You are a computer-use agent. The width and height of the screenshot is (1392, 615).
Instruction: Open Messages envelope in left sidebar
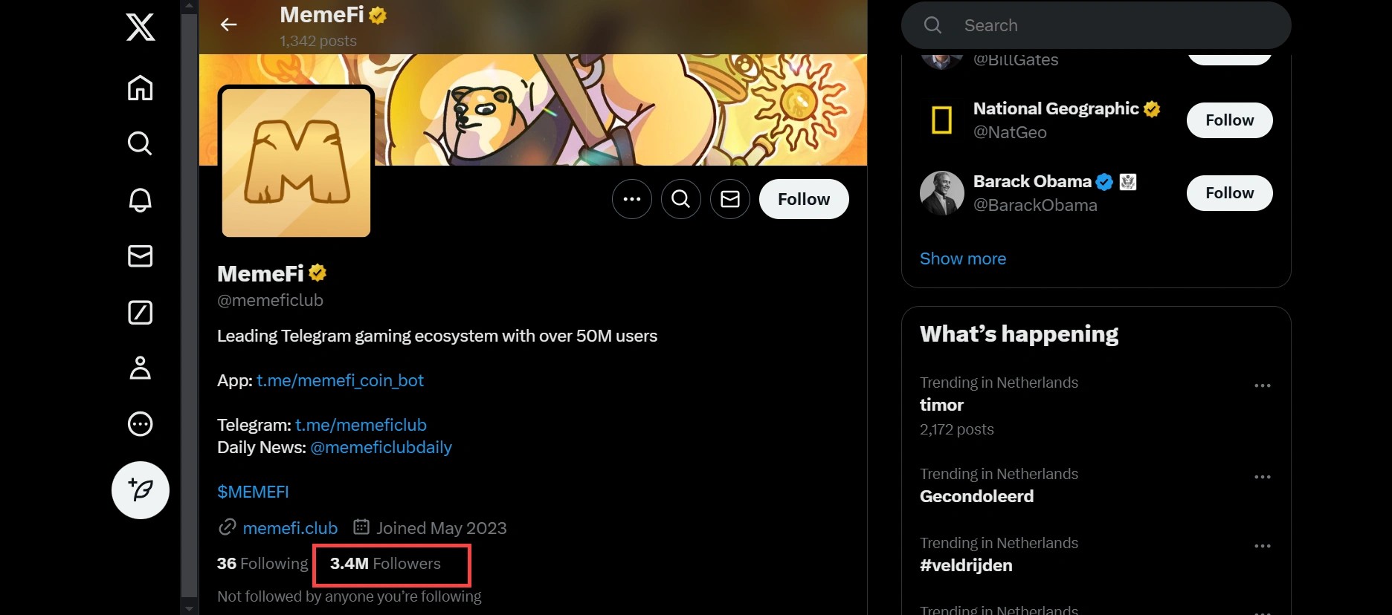click(141, 256)
